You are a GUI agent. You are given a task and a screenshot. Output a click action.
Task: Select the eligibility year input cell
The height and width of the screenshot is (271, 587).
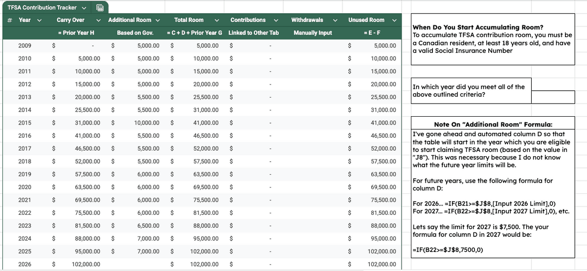pyautogui.click(x=553, y=97)
